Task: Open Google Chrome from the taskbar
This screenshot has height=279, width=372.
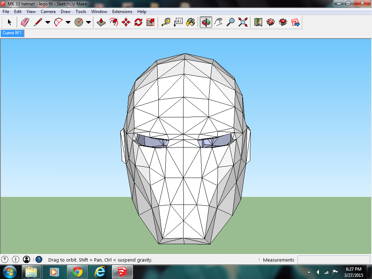Action: click(77, 272)
